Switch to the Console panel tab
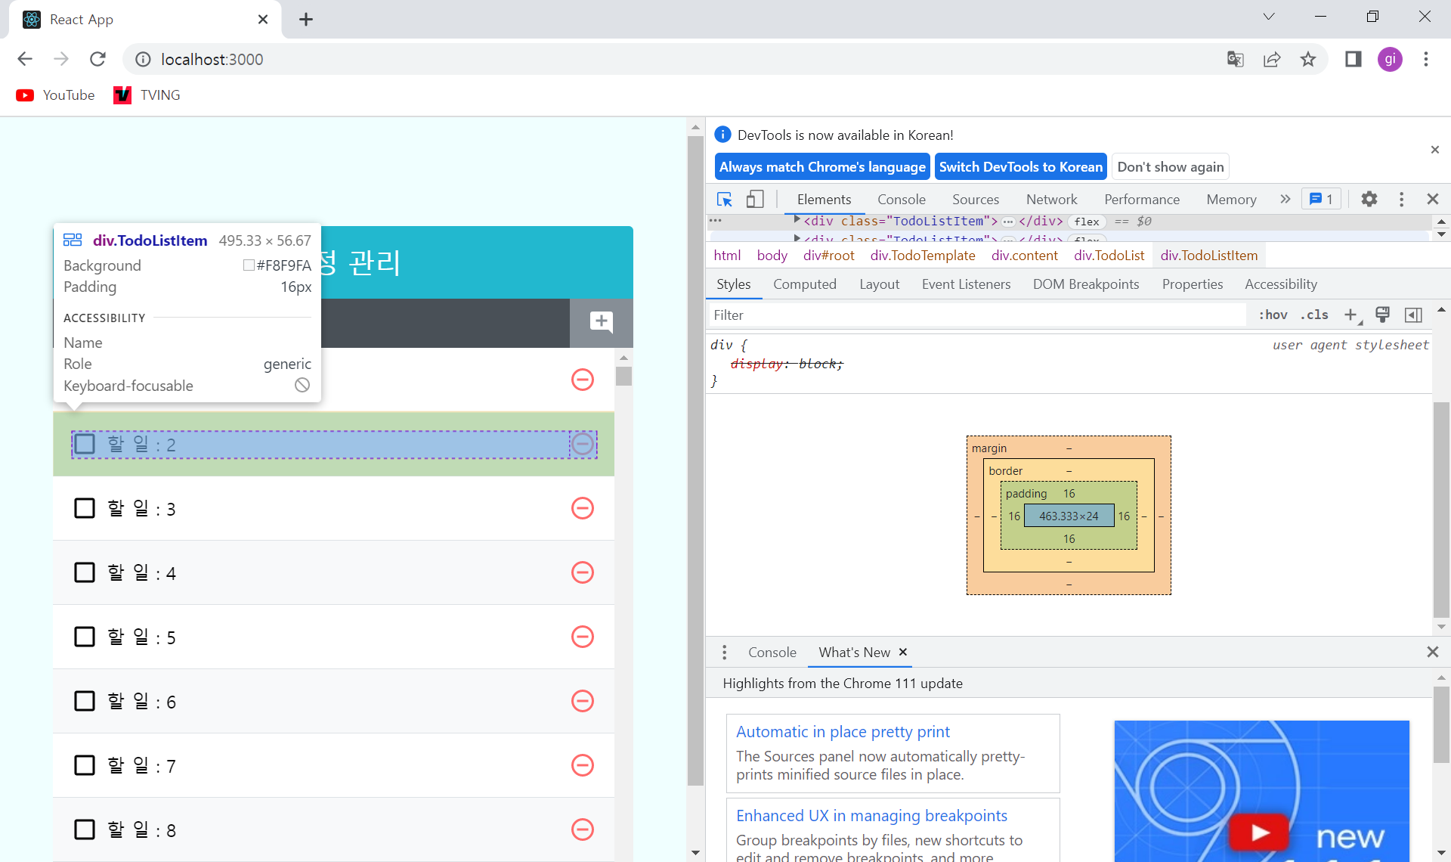Image resolution: width=1451 pixels, height=862 pixels. [901, 200]
